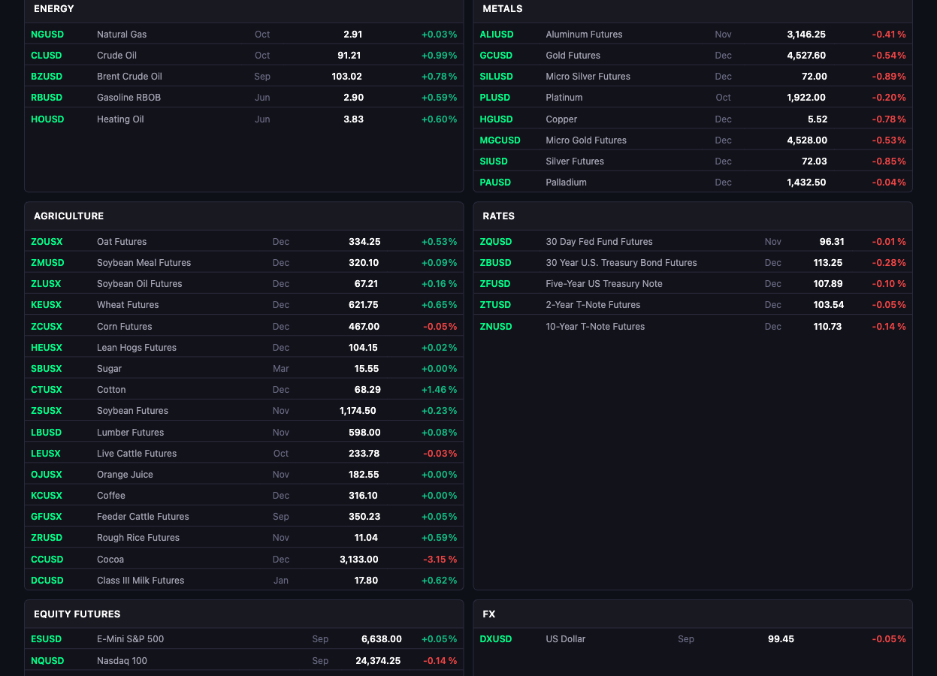Select the ESUSD E-Mini S&P 500 symbol
Image resolution: width=937 pixels, height=676 pixels.
(46, 638)
